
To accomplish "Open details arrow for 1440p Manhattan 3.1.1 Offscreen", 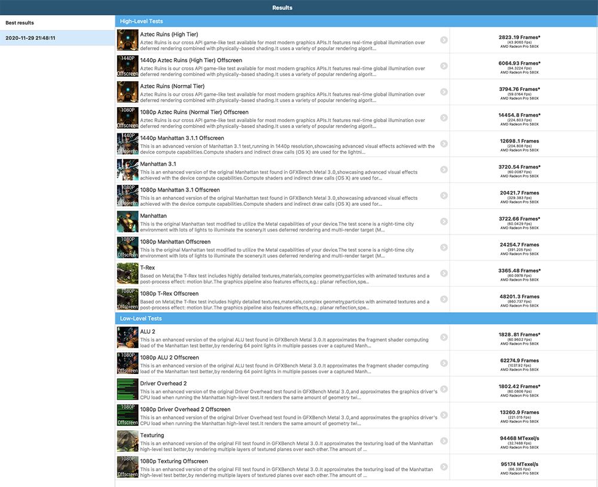I will point(444,144).
